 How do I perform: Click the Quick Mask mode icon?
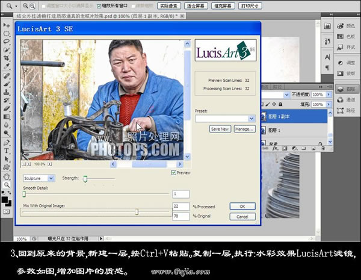tap(6, 211)
